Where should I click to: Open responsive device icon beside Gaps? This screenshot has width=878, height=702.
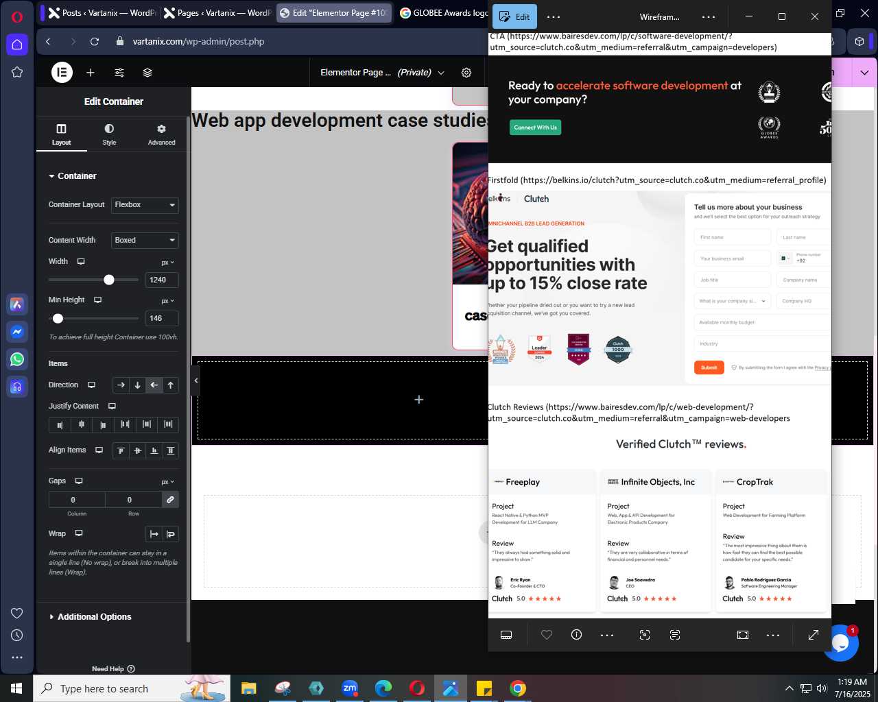[79, 481]
